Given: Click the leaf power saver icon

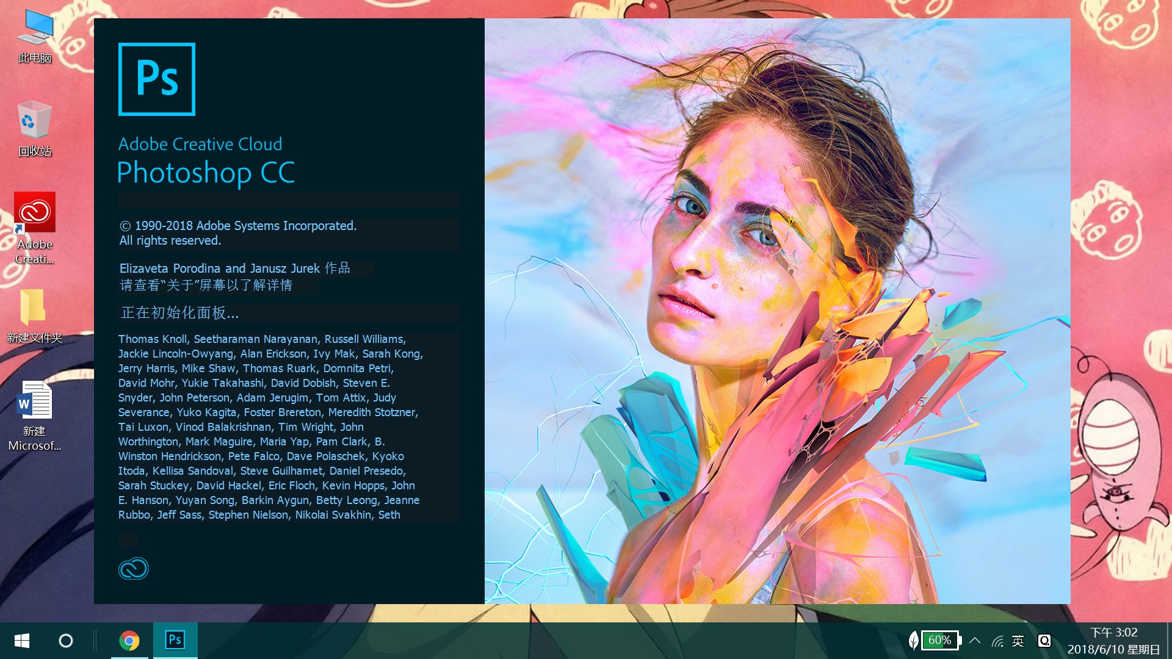Looking at the screenshot, I should (x=913, y=640).
